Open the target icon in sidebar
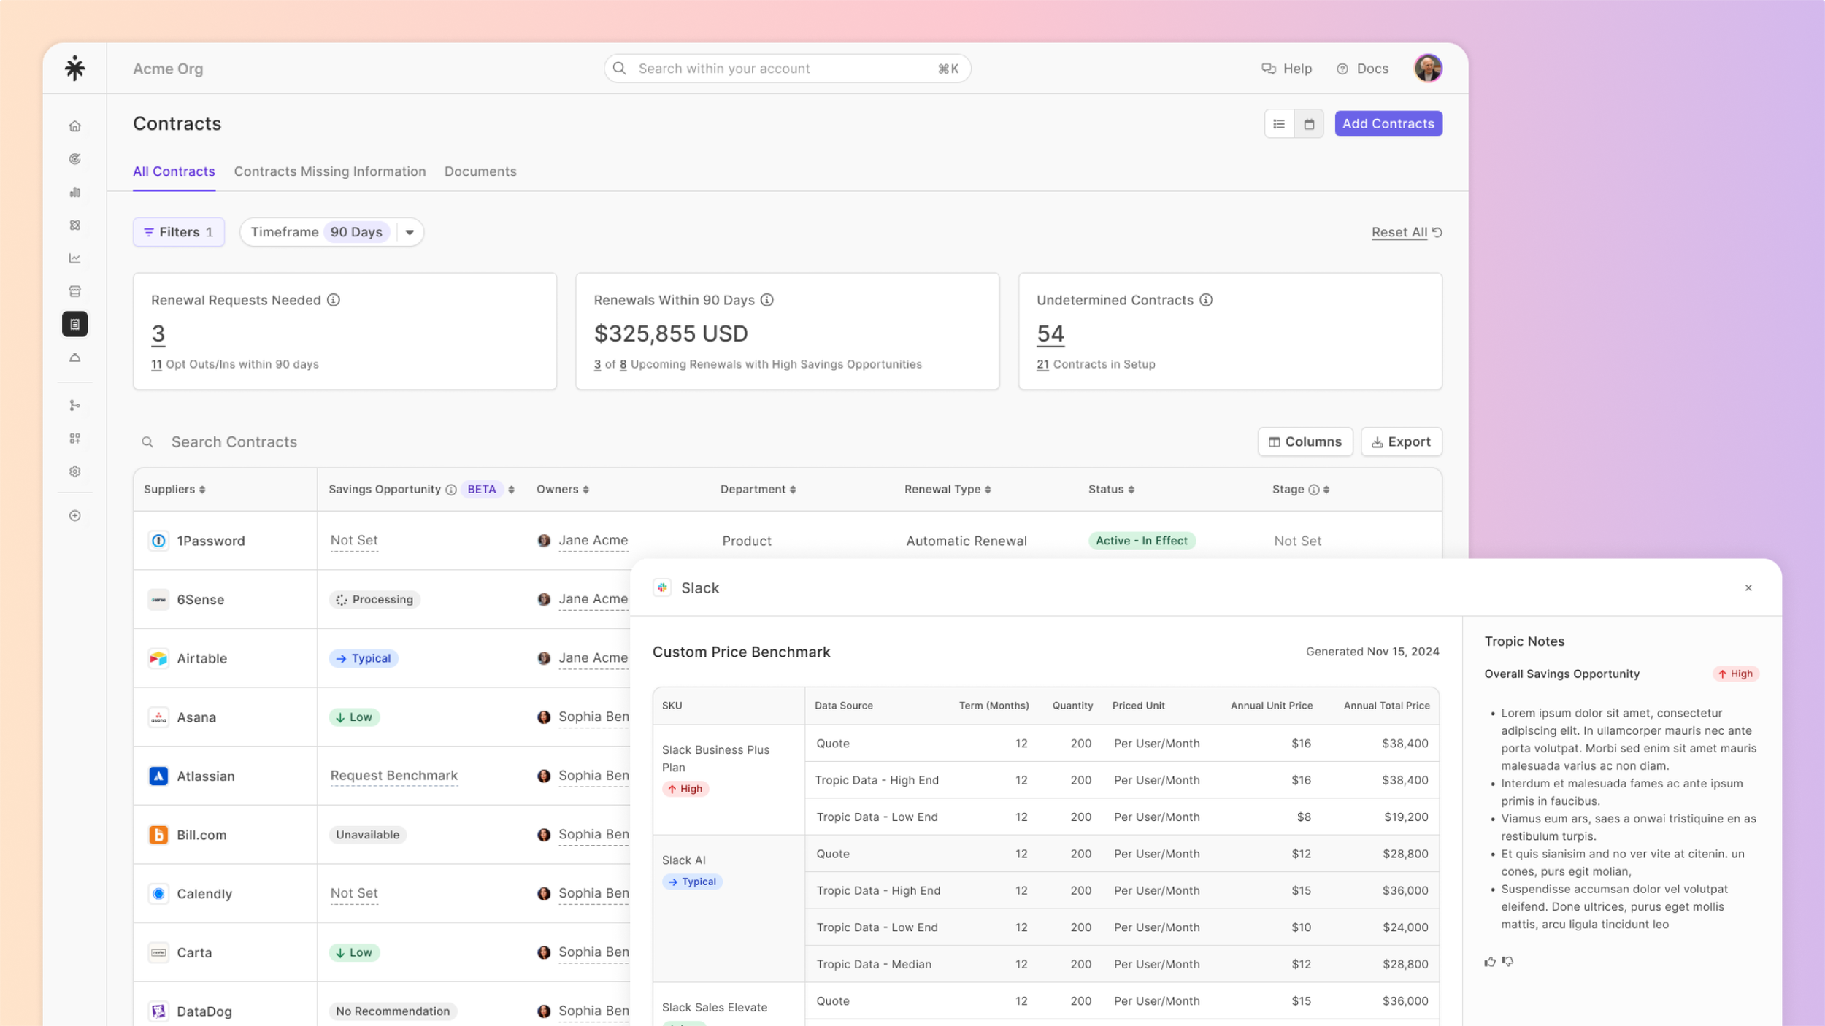This screenshot has height=1026, width=1825. (74, 159)
